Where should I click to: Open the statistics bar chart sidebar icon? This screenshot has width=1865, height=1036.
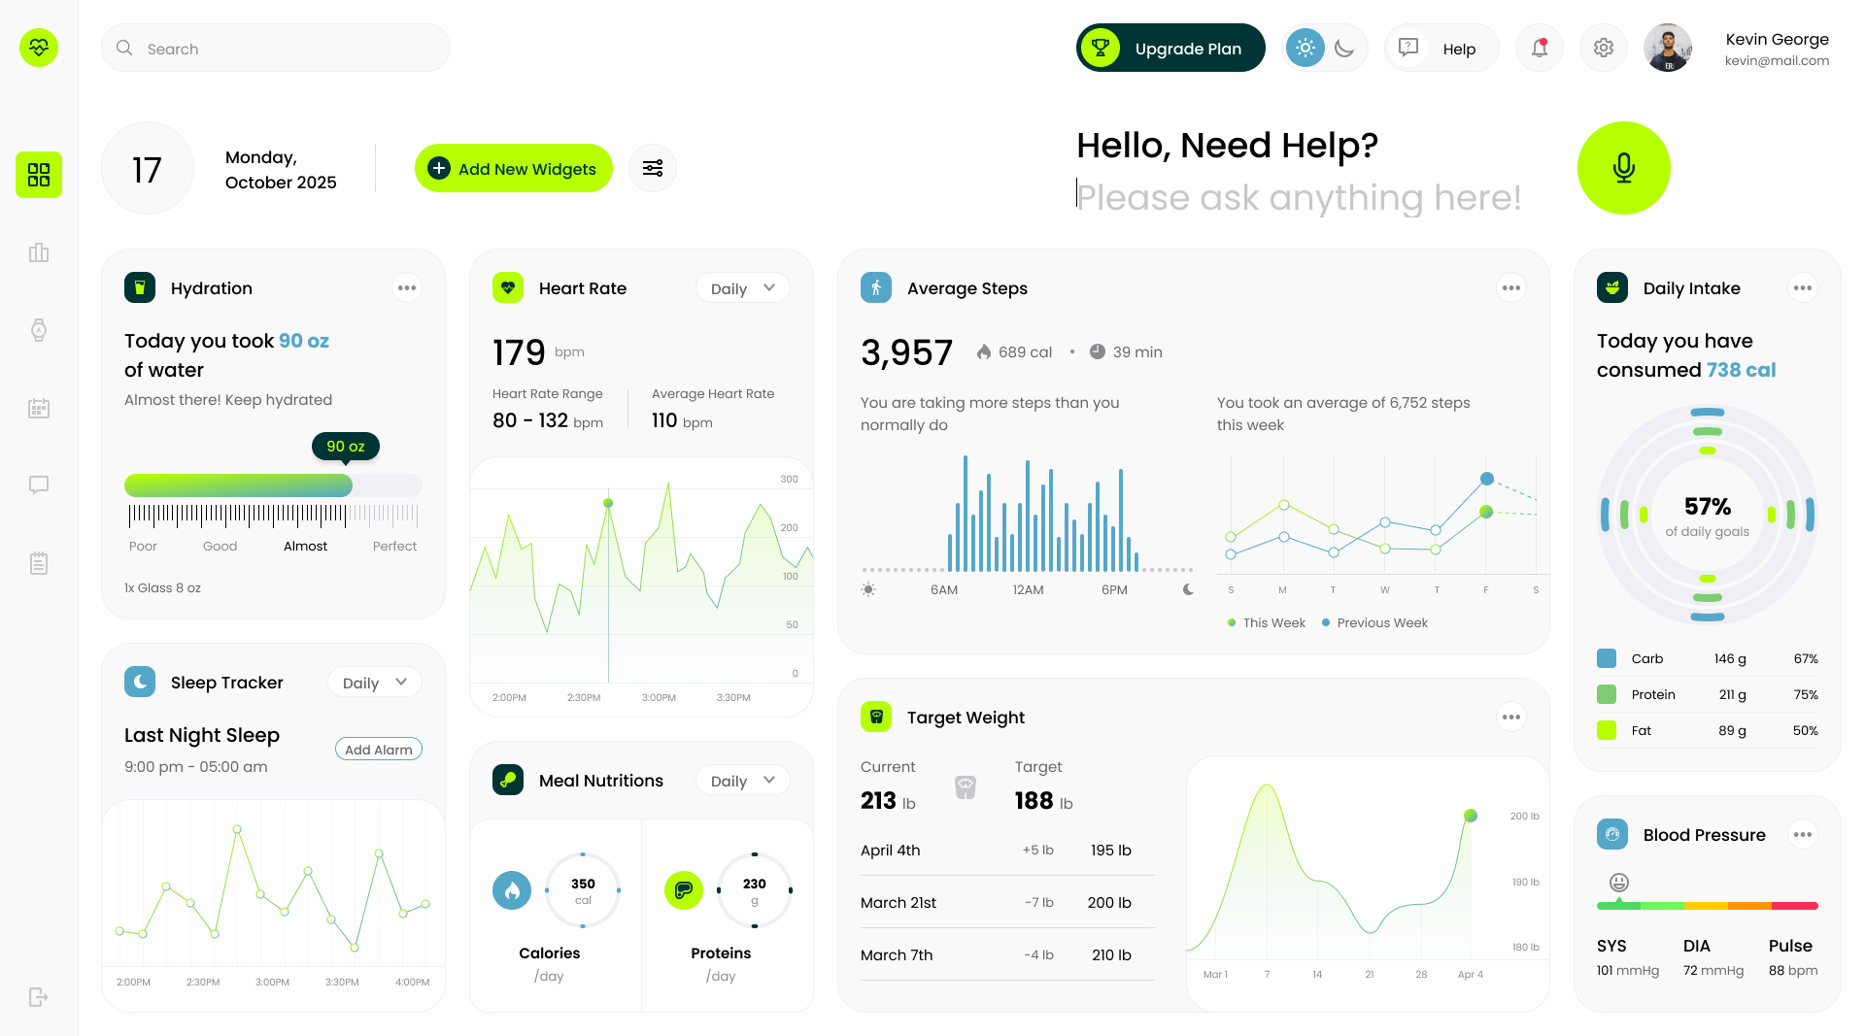(x=39, y=252)
